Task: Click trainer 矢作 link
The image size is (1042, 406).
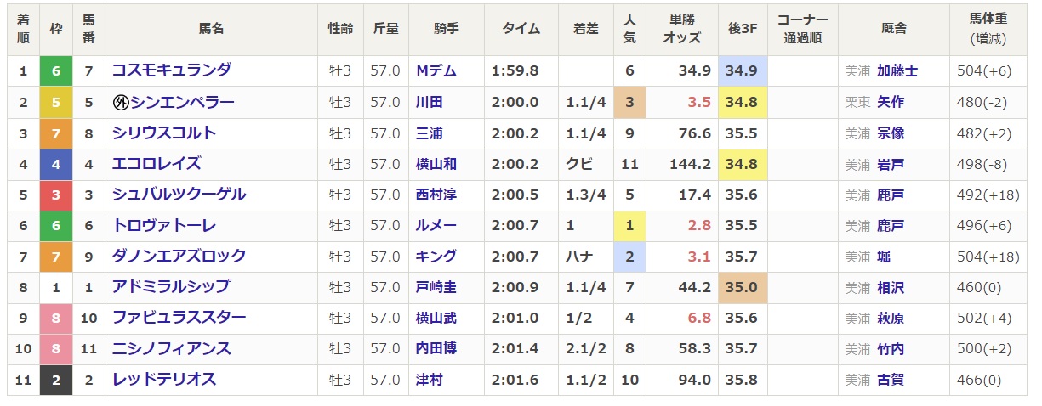Action: point(891,103)
